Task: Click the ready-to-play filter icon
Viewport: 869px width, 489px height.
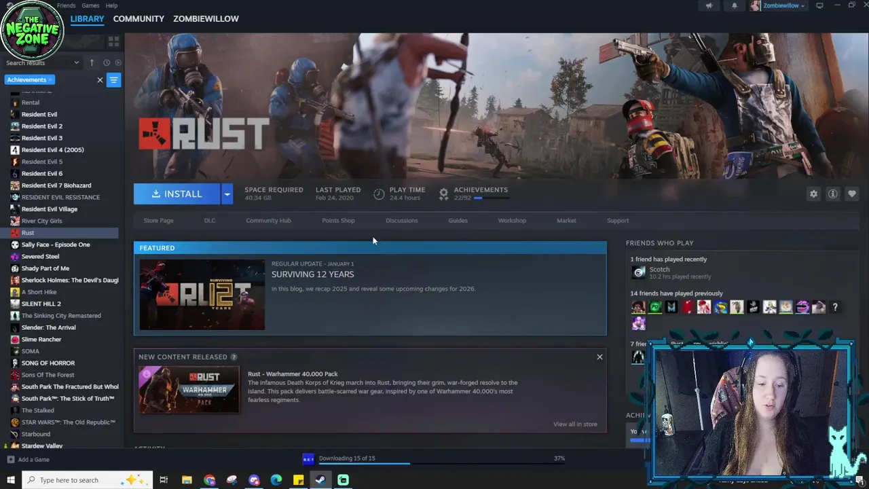Action: click(118, 62)
